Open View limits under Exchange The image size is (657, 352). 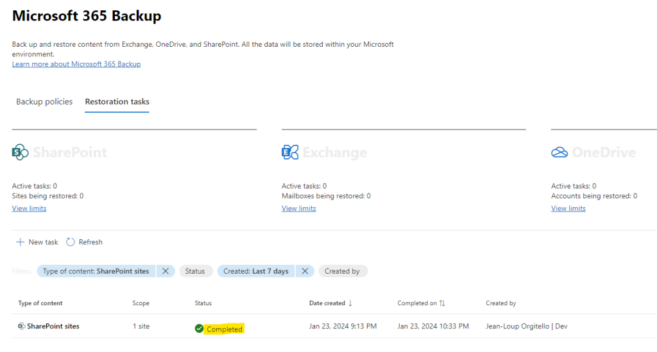[299, 208]
